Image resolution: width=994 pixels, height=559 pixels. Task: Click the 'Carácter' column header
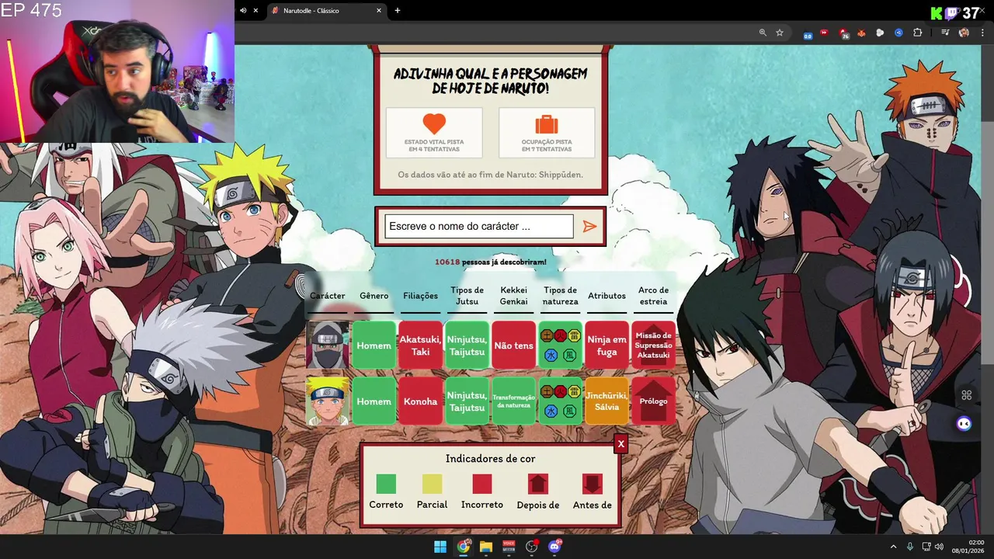click(327, 296)
